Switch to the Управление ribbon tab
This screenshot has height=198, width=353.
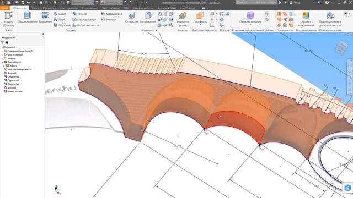[x=89, y=8]
